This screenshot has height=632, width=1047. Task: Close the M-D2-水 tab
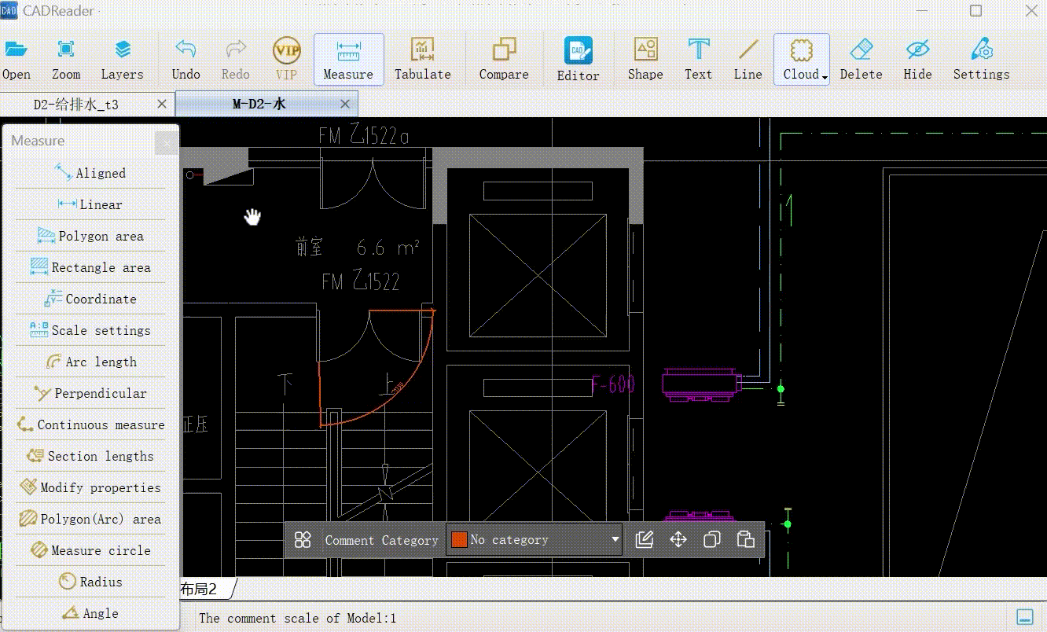(345, 104)
